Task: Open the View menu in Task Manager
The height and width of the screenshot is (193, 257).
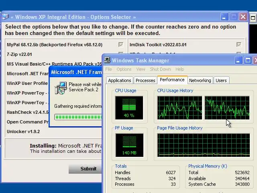Action: [x=141, y=69]
